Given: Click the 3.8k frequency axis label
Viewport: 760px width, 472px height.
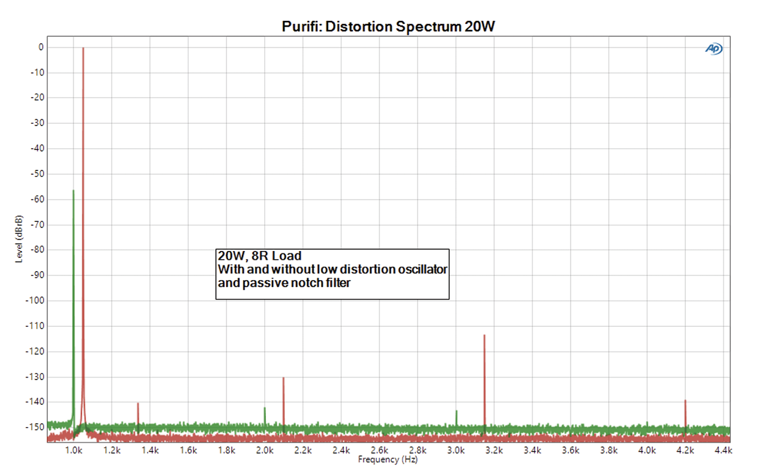Looking at the screenshot, I should coord(609,450).
